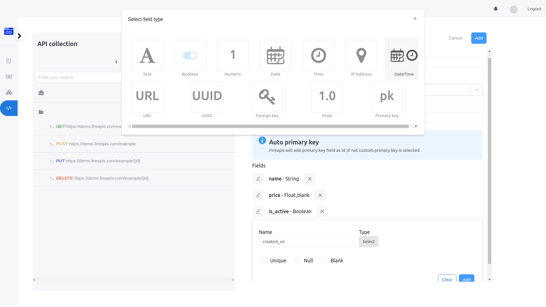Open the cubes models sidebar icon
Image resolution: width=546 pixels, height=307 pixels.
coord(9,92)
